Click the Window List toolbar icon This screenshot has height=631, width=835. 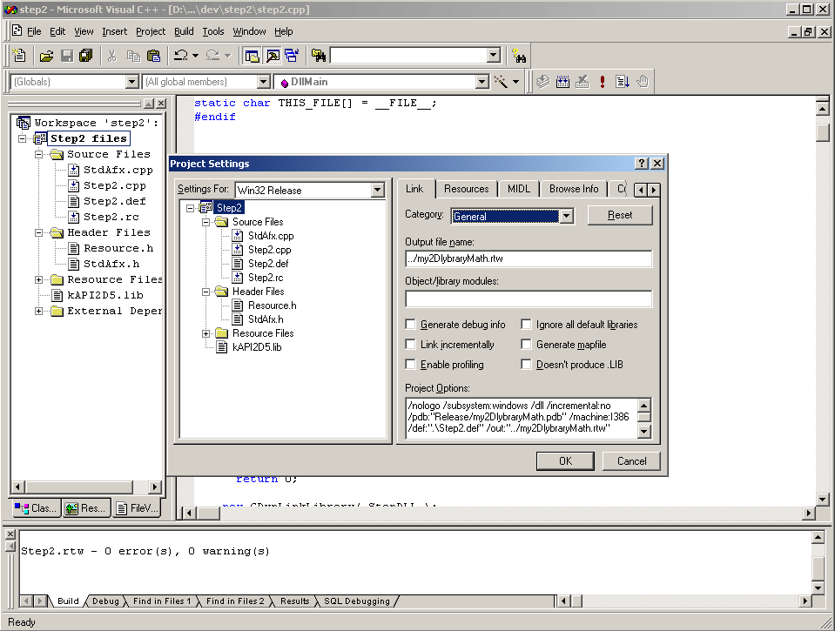(292, 56)
